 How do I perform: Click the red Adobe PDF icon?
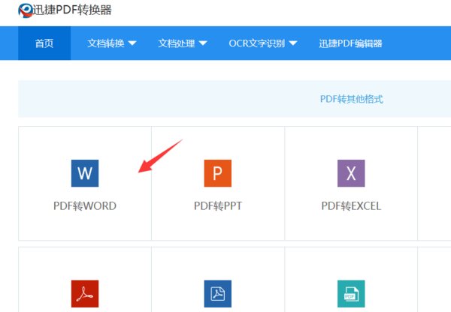[x=85, y=294]
